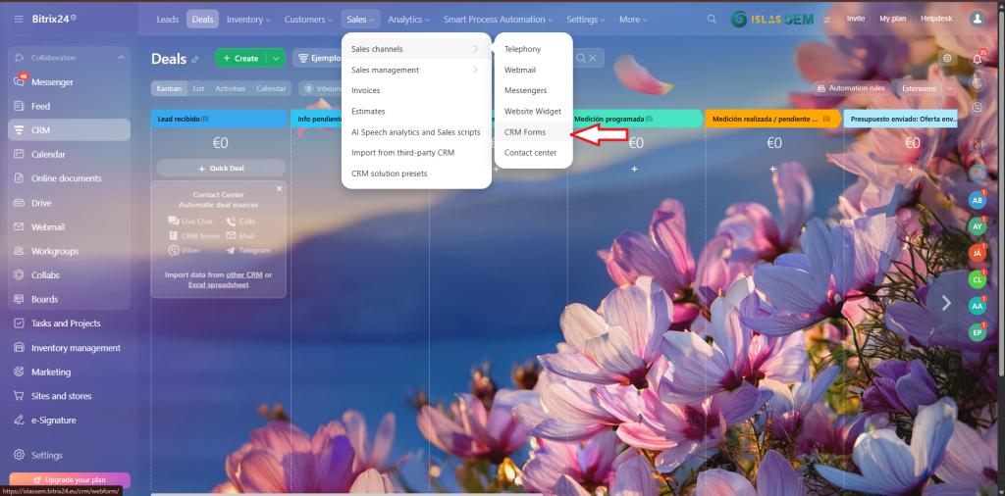
Task: Click the Automation rules button
Action: click(850, 88)
